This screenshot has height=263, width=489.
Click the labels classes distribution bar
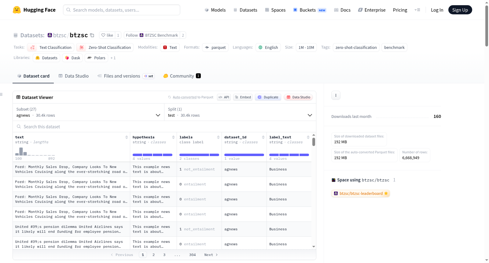pyautogui.click(x=199, y=155)
